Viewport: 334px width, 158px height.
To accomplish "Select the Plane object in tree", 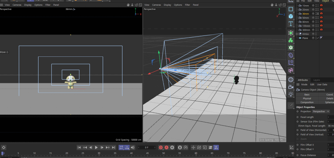I will 305,38.
